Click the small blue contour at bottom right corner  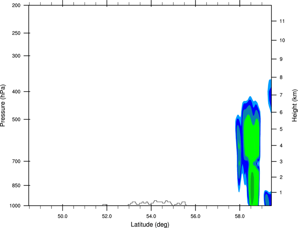pos(267,198)
